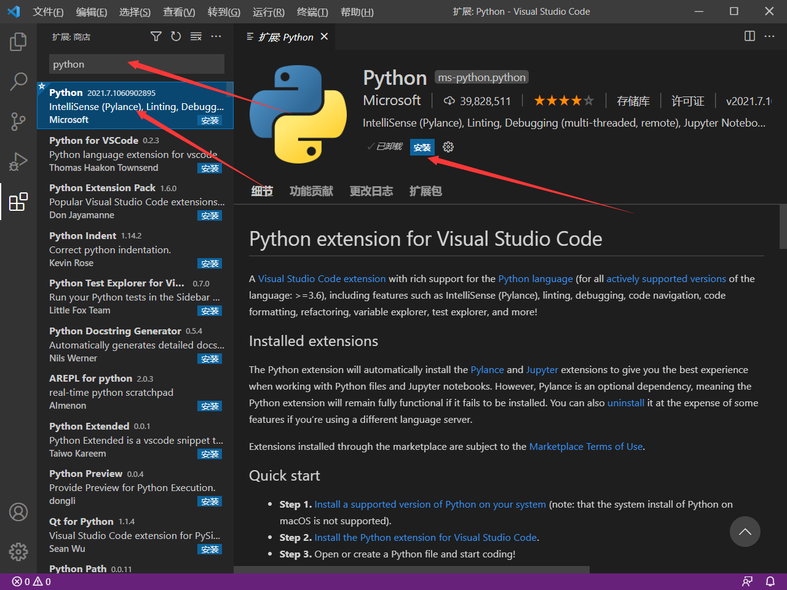Open actively supported versions link
Screen dimensions: 787x590
(x=666, y=279)
